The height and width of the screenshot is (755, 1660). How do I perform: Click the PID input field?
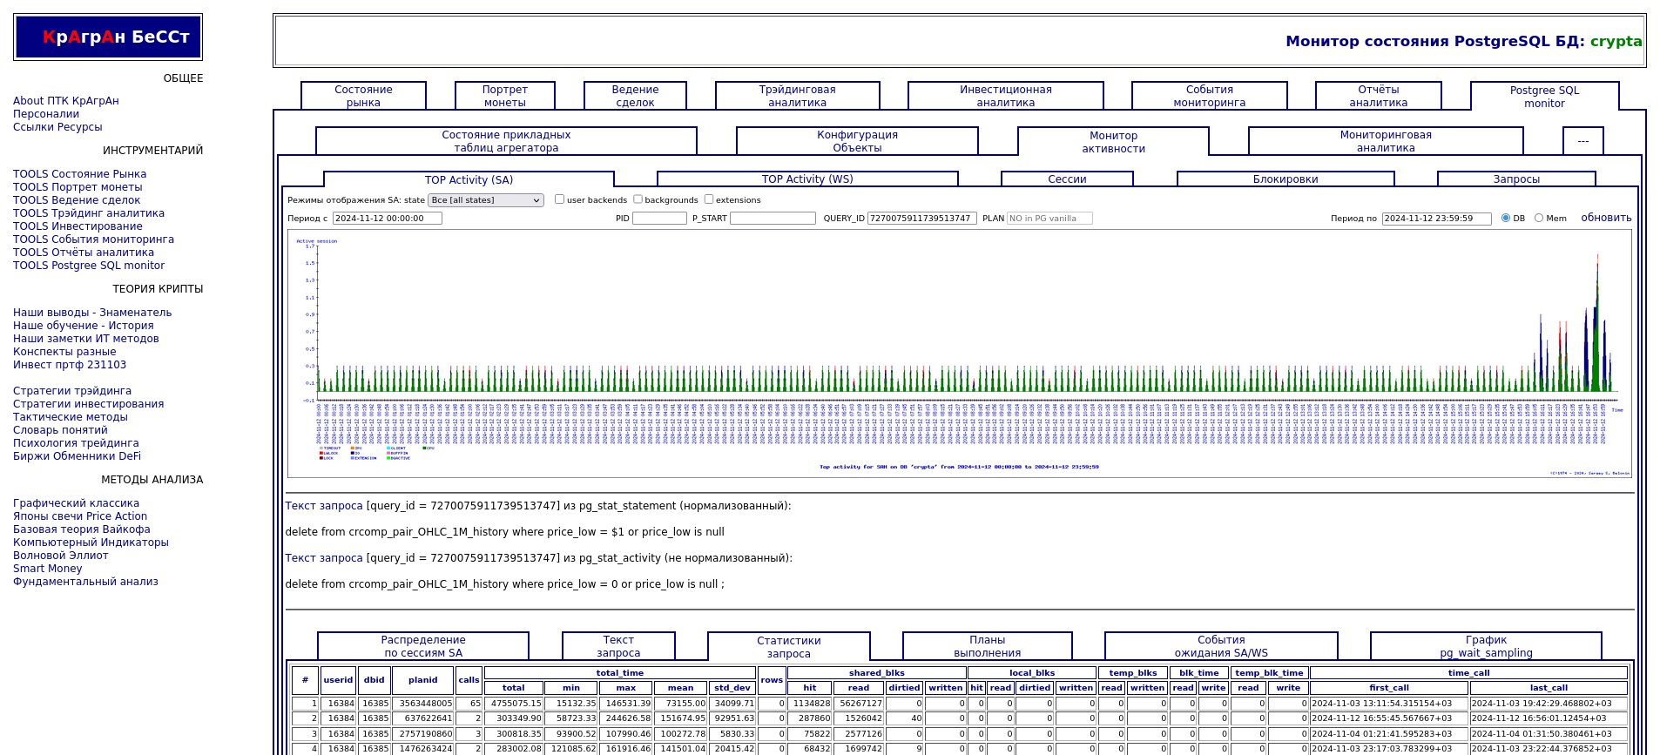658,219
